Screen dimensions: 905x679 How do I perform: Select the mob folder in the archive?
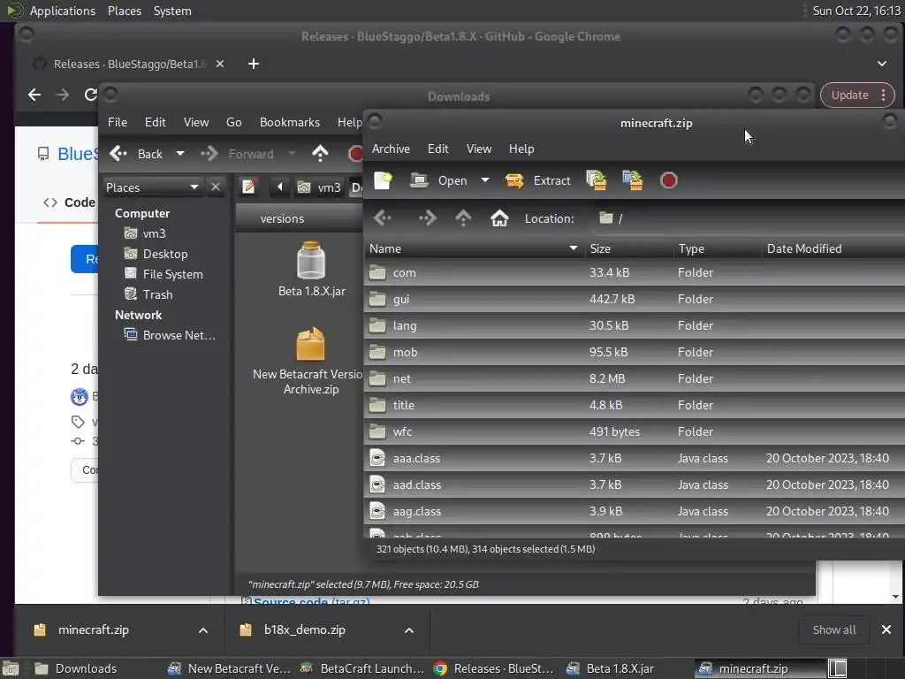(x=634, y=352)
